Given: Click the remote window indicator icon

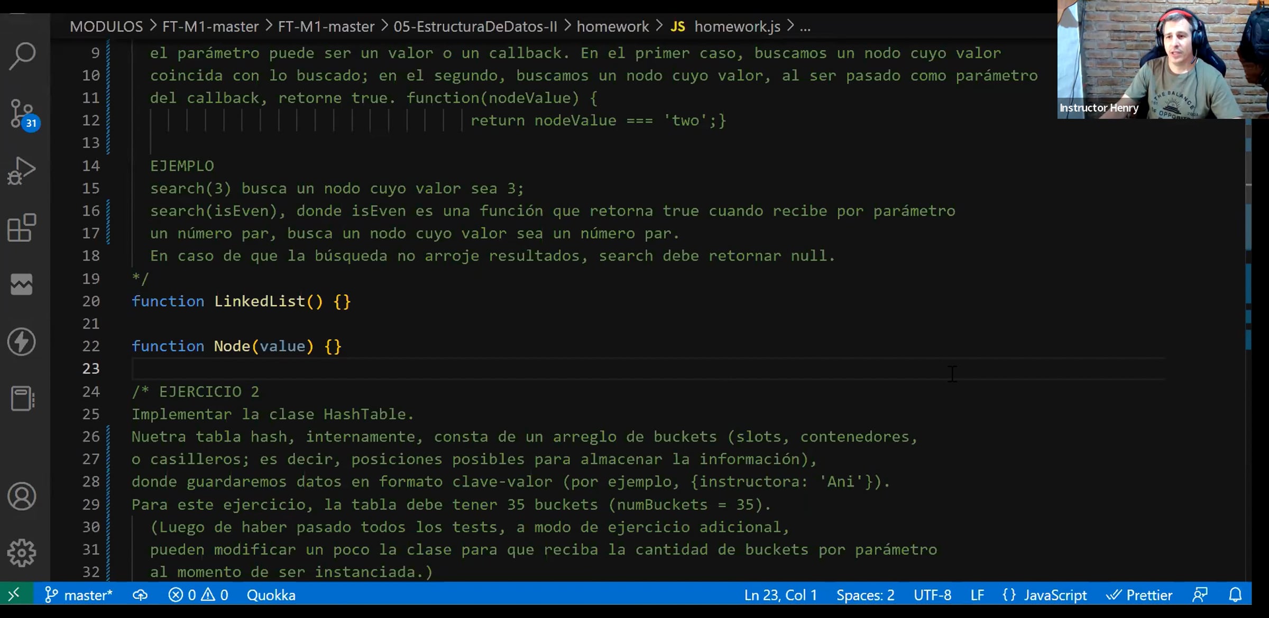Looking at the screenshot, I should click(x=14, y=595).
